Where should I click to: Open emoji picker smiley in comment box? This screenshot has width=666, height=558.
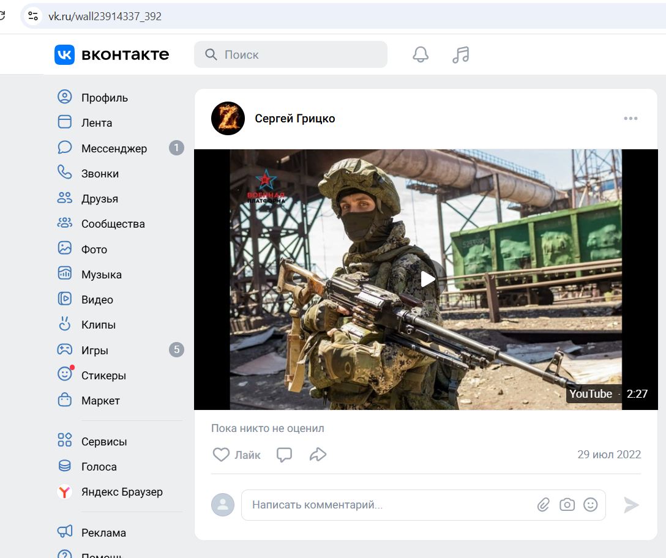(x=590, y=505)
